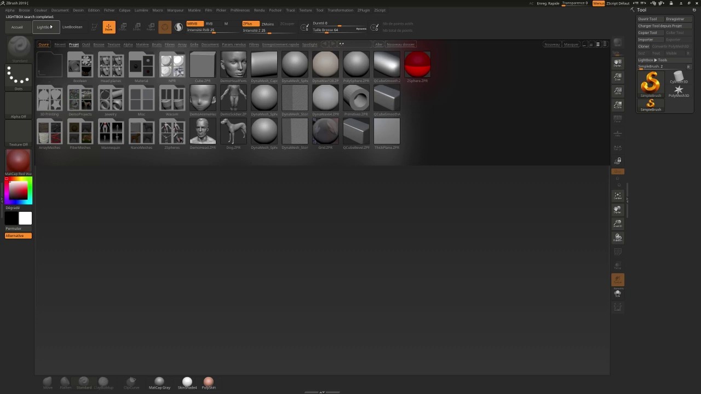The width and height of the screenshot is (701, 394).
Task: Toggle the MRVB mode button
Action: click(195, 24)
